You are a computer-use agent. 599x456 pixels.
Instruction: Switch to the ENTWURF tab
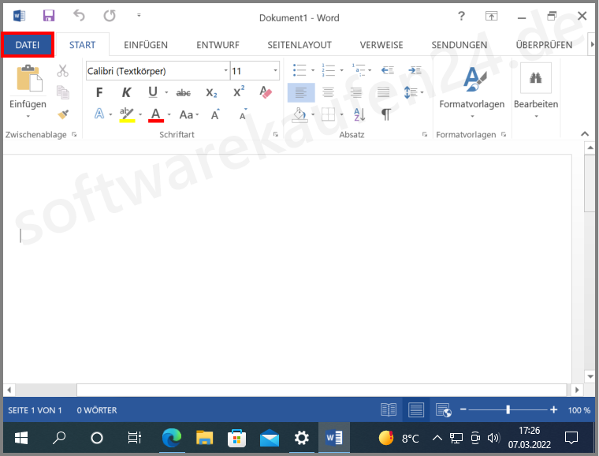coord(218,45)
